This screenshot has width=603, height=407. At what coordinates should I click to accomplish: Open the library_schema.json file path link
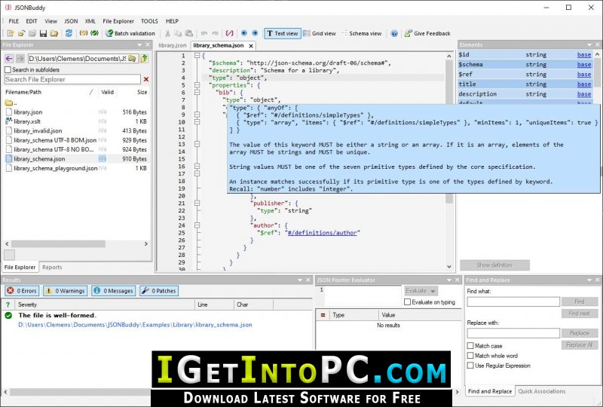pos(135,325)
